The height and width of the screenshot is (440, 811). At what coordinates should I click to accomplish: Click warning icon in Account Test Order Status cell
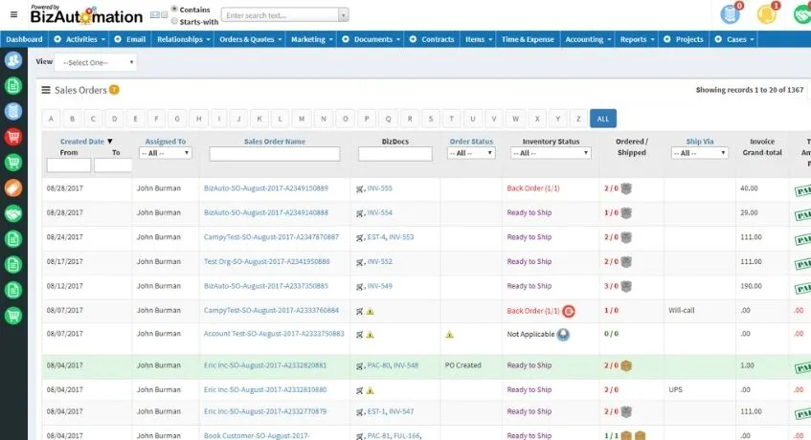449,335
